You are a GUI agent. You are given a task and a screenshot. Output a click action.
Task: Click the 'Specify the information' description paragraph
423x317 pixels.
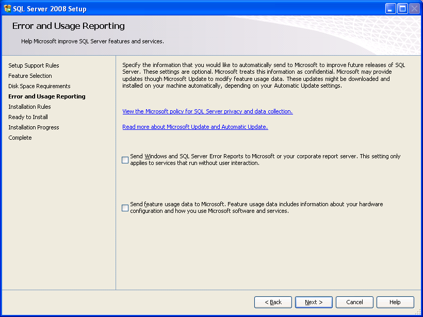[264, 75]
